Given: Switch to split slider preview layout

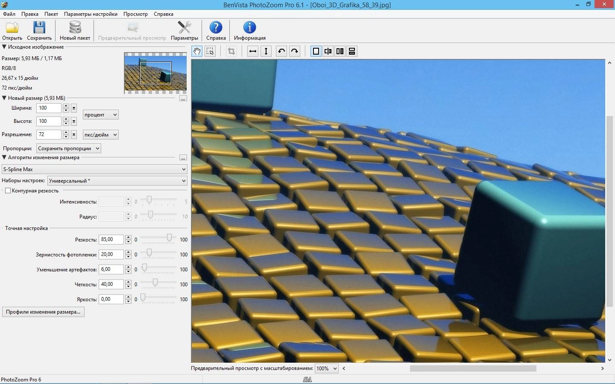Looking at the screenshot, I should (328, 51).
